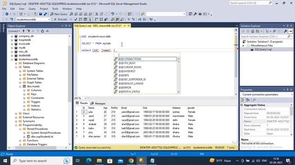Execute the current SQL query
This screenshot has width=295, height=165.
pyautogui.click(x=60, y=19)
